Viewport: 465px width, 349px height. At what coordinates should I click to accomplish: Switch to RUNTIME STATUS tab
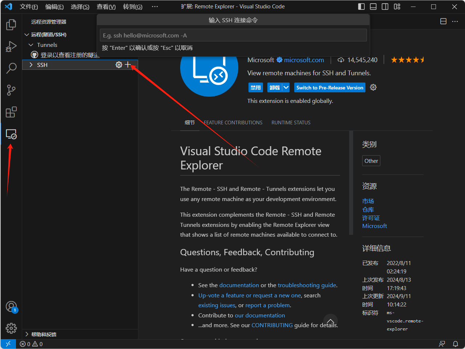pos(291,123)
